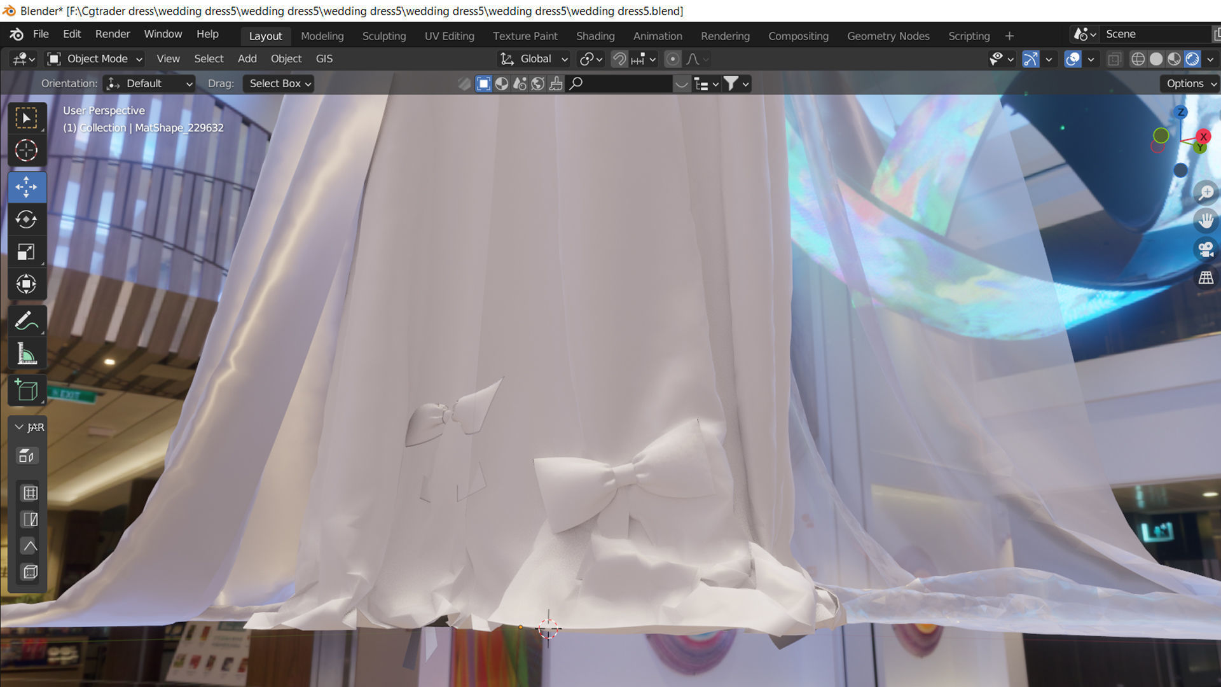This screenshot has height=687, width=1221.
Task: Toggle proportional editing
Action: pos(672,59)
